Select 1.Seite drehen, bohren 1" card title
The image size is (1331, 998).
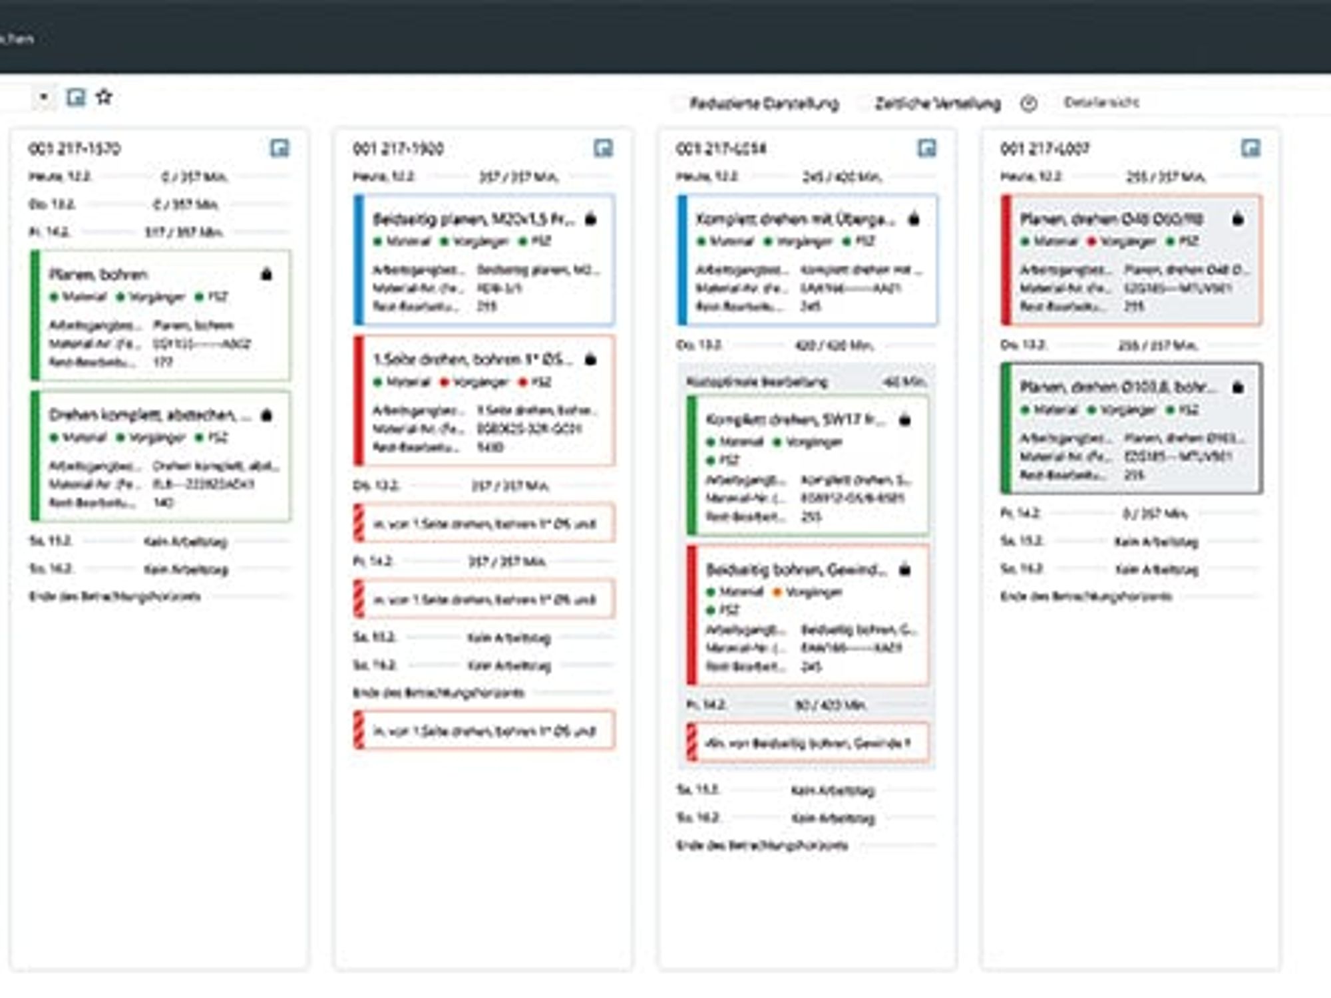473,359
